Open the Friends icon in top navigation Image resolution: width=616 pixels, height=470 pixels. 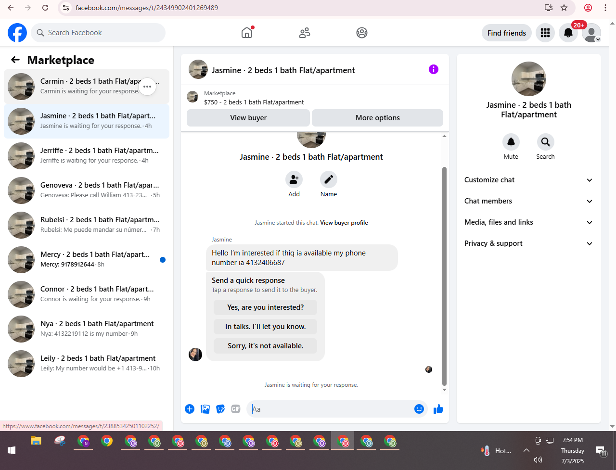click(x=305, y=33)
